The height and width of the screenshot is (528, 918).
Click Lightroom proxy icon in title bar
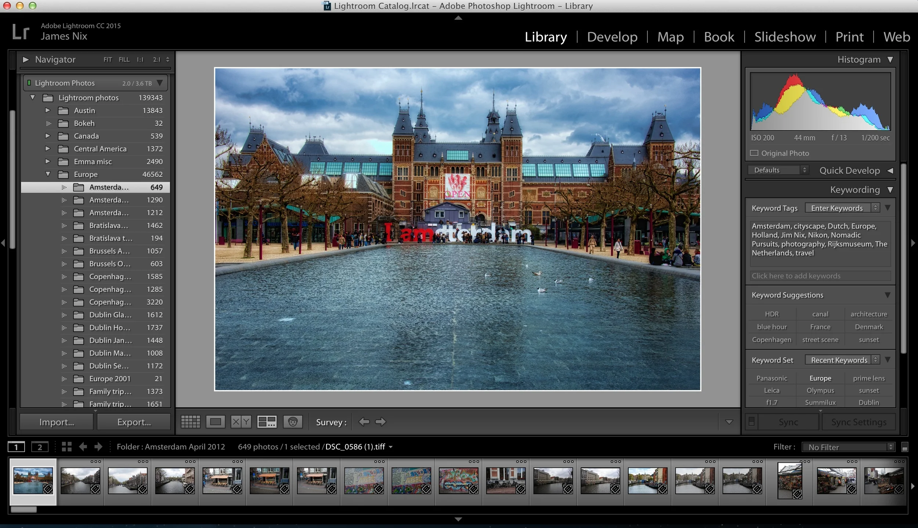327,6
